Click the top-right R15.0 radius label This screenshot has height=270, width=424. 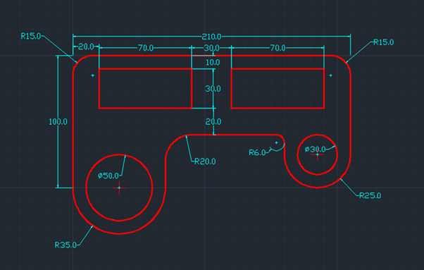(x=384, y=42)
